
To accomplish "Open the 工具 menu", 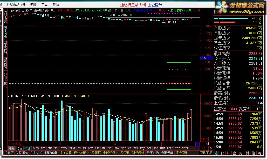I will pyautogui.click(x=44, y=5).
